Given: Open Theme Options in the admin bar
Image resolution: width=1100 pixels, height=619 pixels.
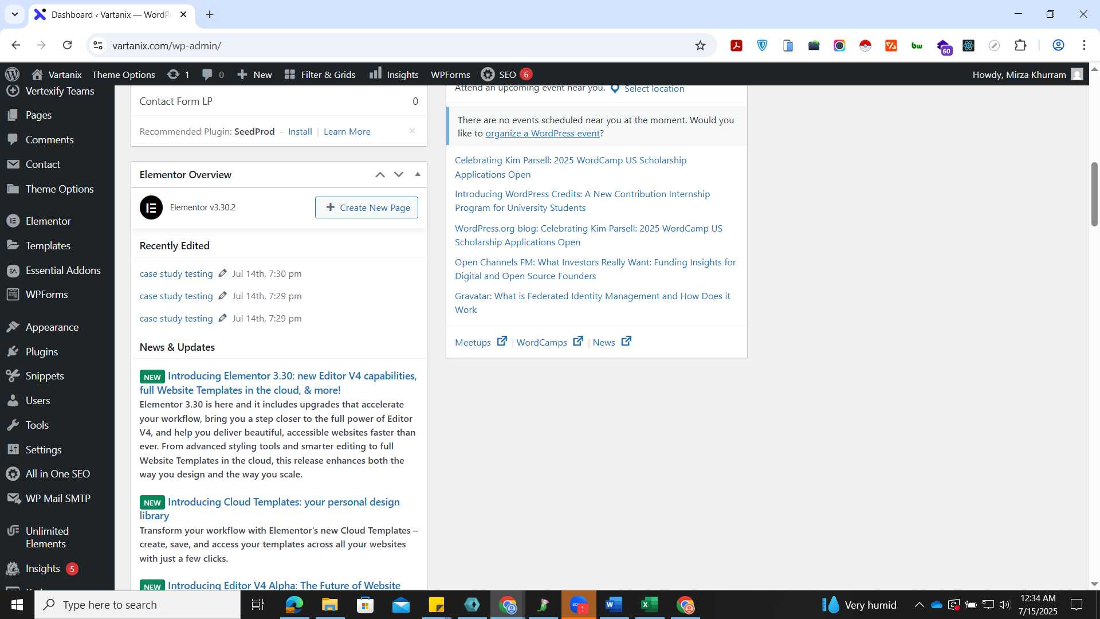Looking at the screenshot, I should point(124,75).
